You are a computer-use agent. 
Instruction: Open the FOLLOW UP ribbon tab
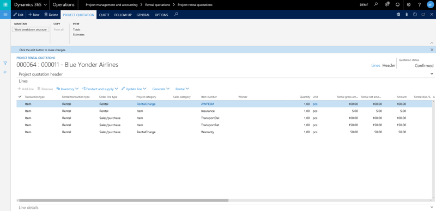coord(123,15)
